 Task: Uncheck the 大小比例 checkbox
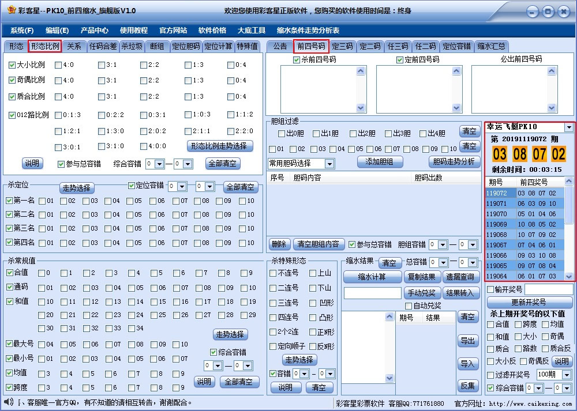pyautogui.click(x=12, y=65)
